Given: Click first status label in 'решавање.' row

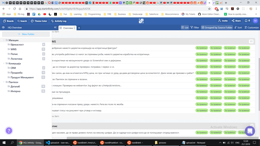Looking at the screenshot, I should coord(202,98).
